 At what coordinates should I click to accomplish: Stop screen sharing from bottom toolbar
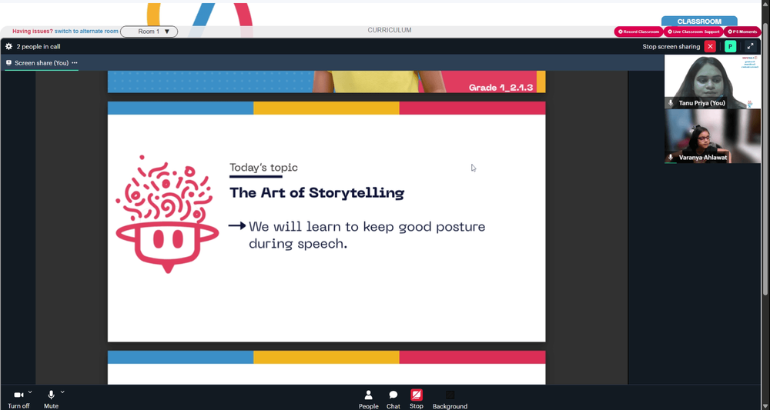coord(417,399)
